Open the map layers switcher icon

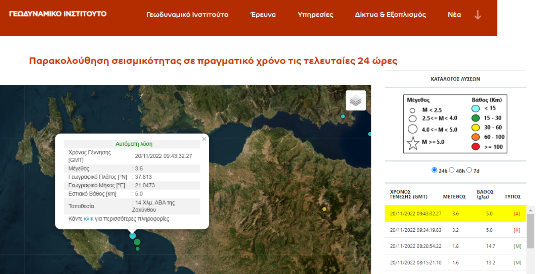point(355,100)
